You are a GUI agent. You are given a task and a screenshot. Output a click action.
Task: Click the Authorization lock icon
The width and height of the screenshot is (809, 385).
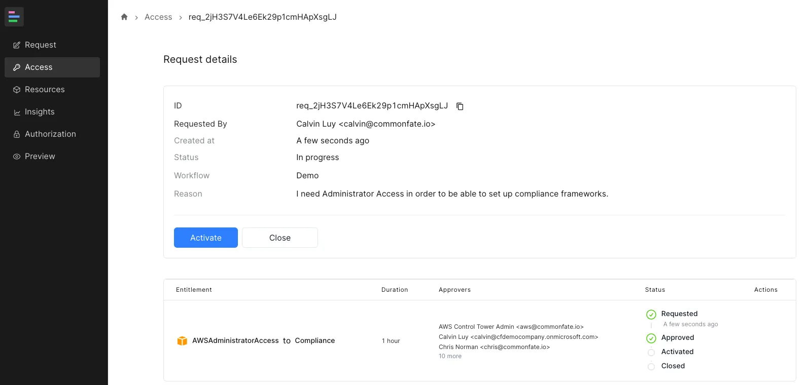(17, 134)
